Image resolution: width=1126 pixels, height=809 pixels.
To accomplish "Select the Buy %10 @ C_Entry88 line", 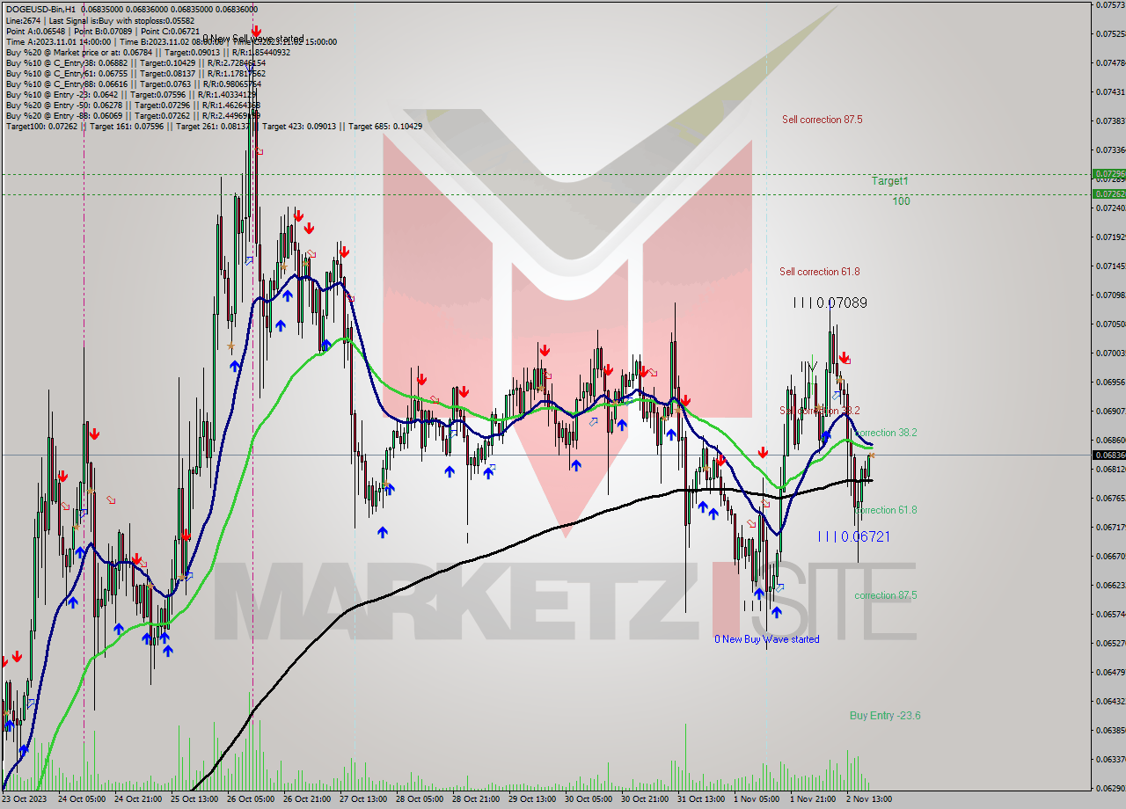I will pos(133,84).
